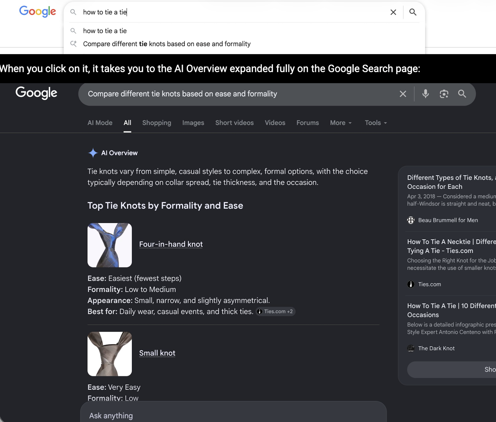
Task: Start voice search with microphone icon
Action: click(x=425, y=94)
